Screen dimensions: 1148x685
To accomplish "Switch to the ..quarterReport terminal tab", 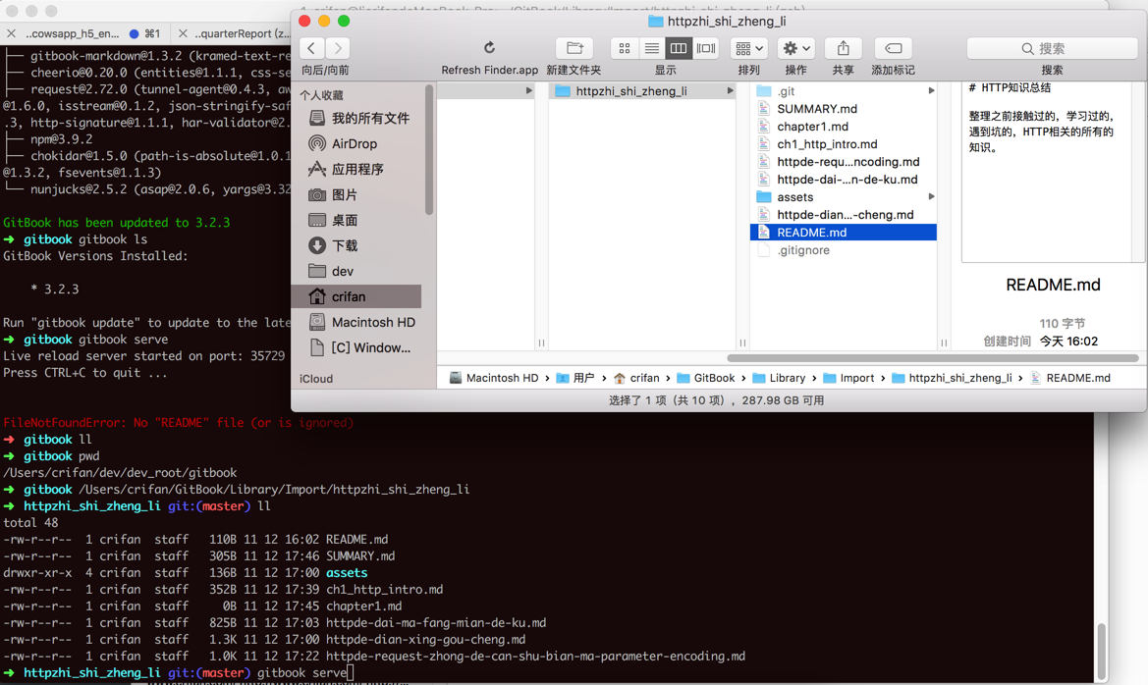I will click(244, 33).
